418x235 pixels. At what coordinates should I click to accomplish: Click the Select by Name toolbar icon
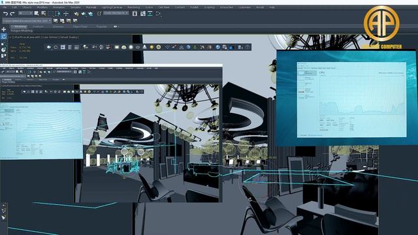(x=44, y=13)
